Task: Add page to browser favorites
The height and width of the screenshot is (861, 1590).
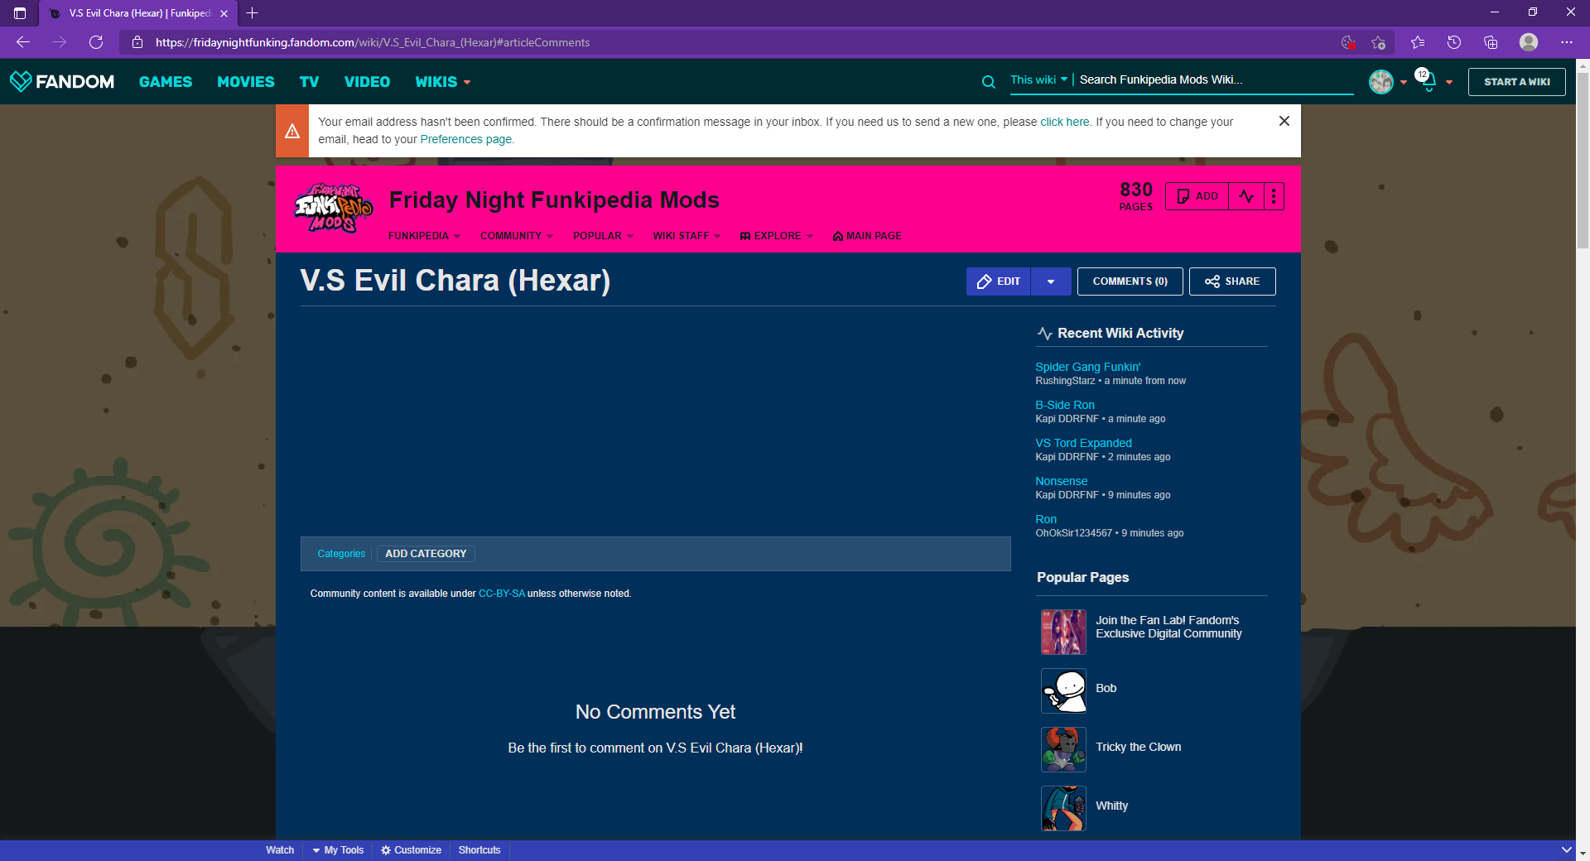Action: tap(1378, 42)
